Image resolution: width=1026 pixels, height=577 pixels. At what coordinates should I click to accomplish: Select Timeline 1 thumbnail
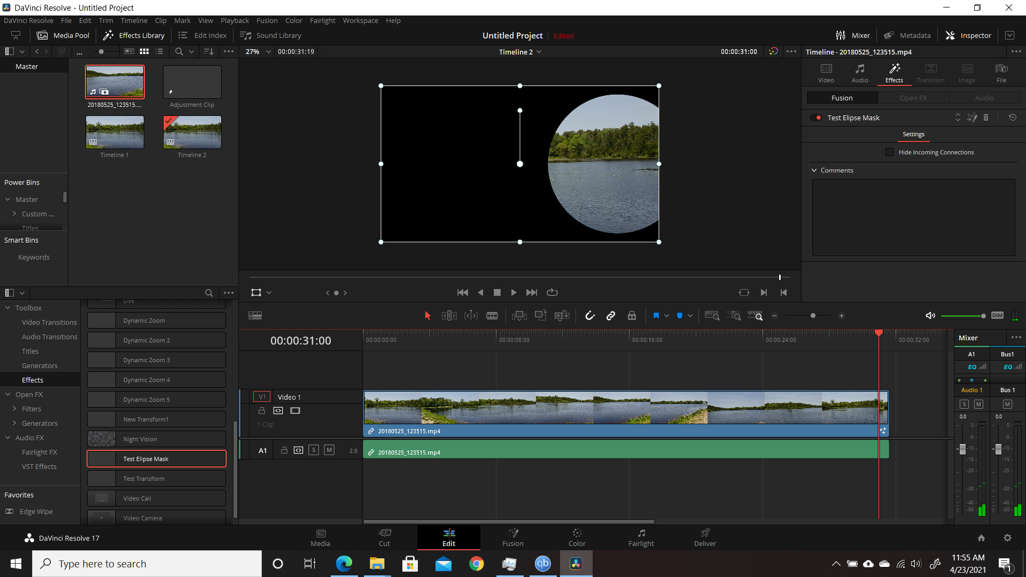[x=115, y=132]
